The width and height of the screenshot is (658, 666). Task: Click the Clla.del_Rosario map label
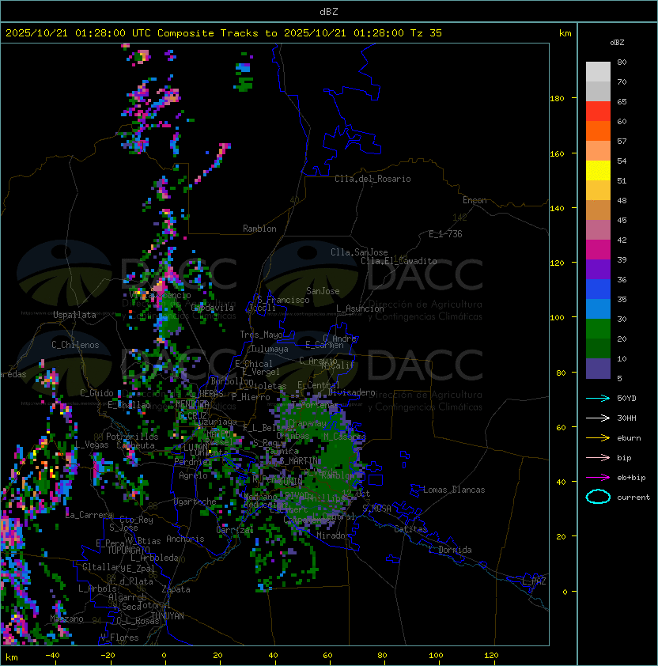click(x=372, y=179)
